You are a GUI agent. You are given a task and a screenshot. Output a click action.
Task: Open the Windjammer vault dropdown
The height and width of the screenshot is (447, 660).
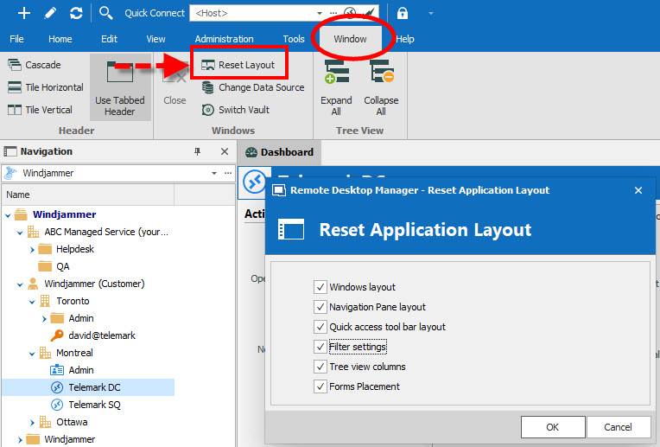pyautogui.click(x=214, y=173)
